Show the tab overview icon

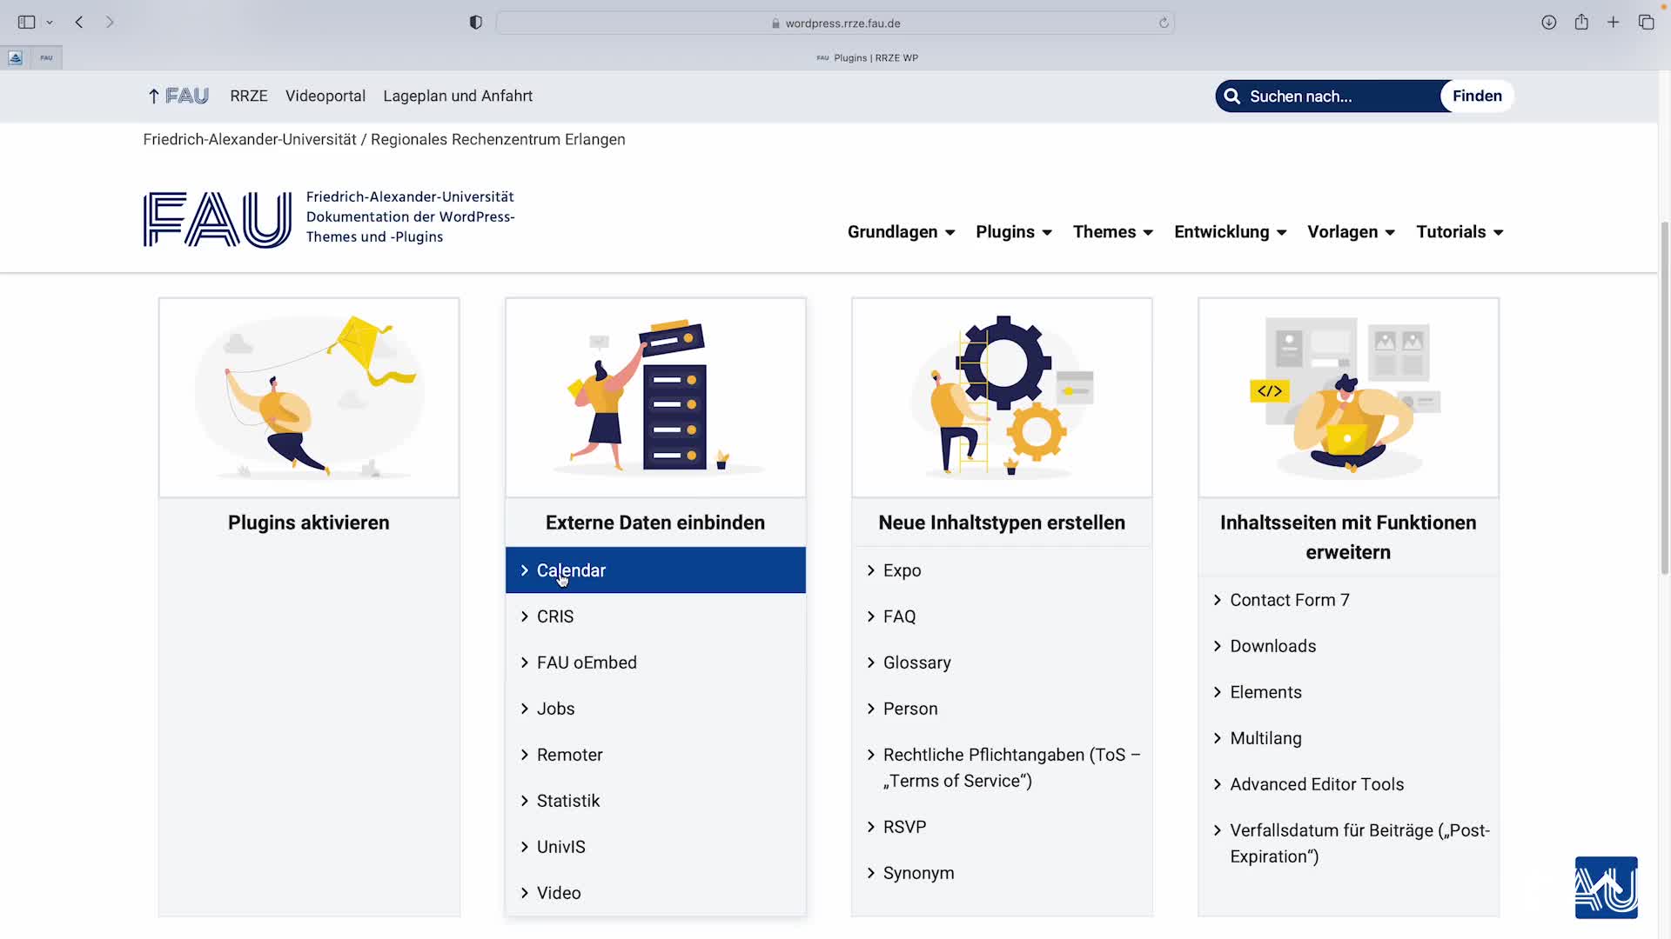coord(1646,23)
